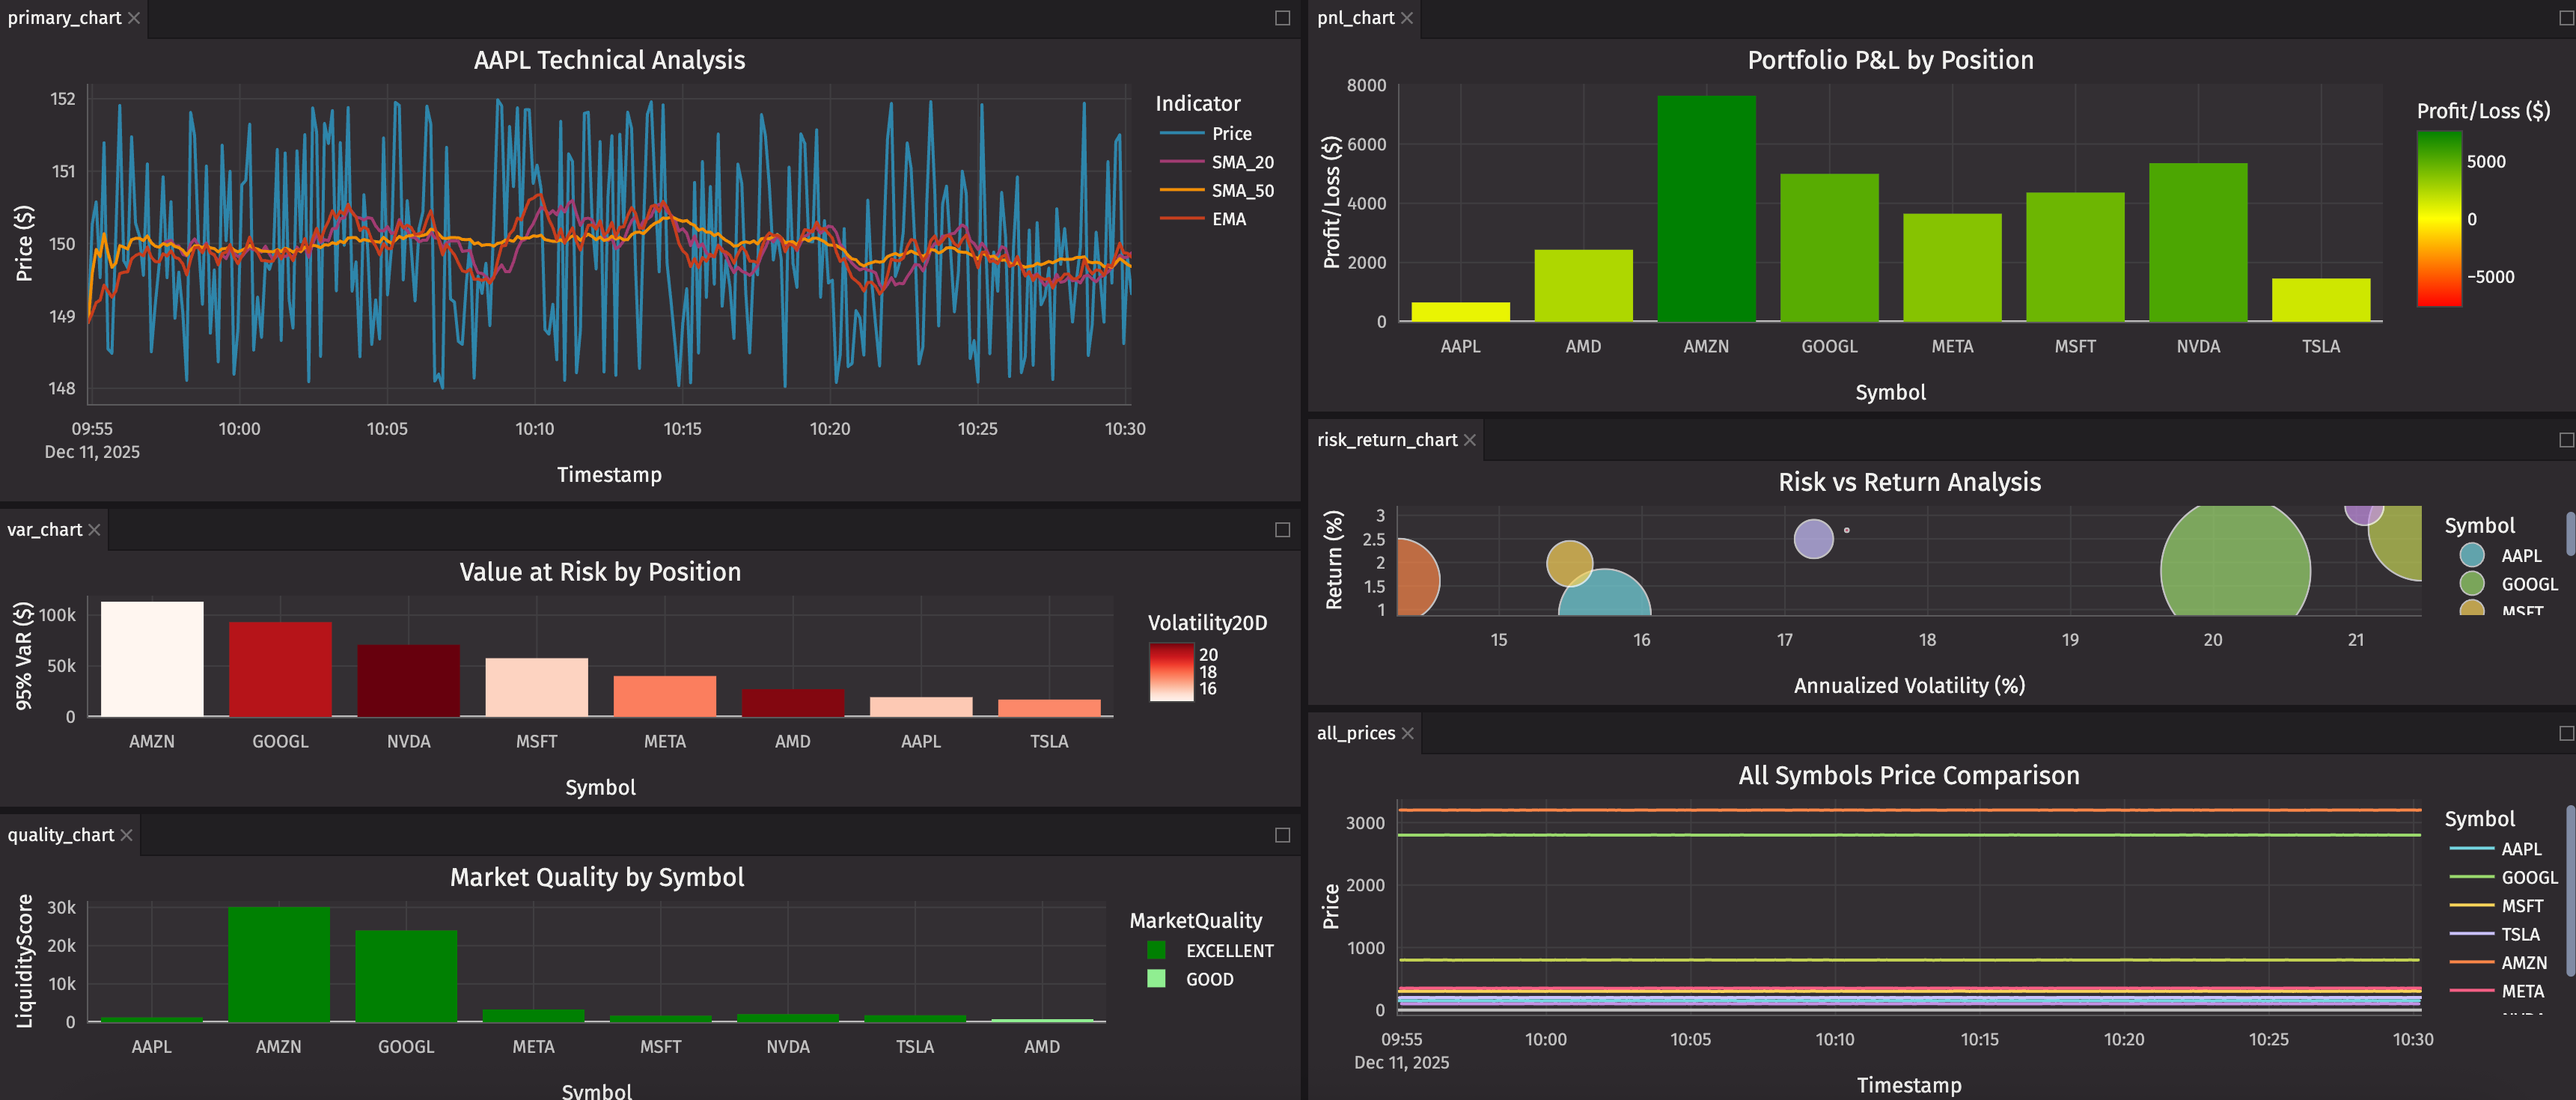
Task: Toggle SMA_50 line in legend
Action: coord(1241,191)
